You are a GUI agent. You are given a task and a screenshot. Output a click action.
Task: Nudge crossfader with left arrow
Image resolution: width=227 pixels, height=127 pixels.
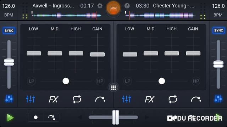pos(80,117)
